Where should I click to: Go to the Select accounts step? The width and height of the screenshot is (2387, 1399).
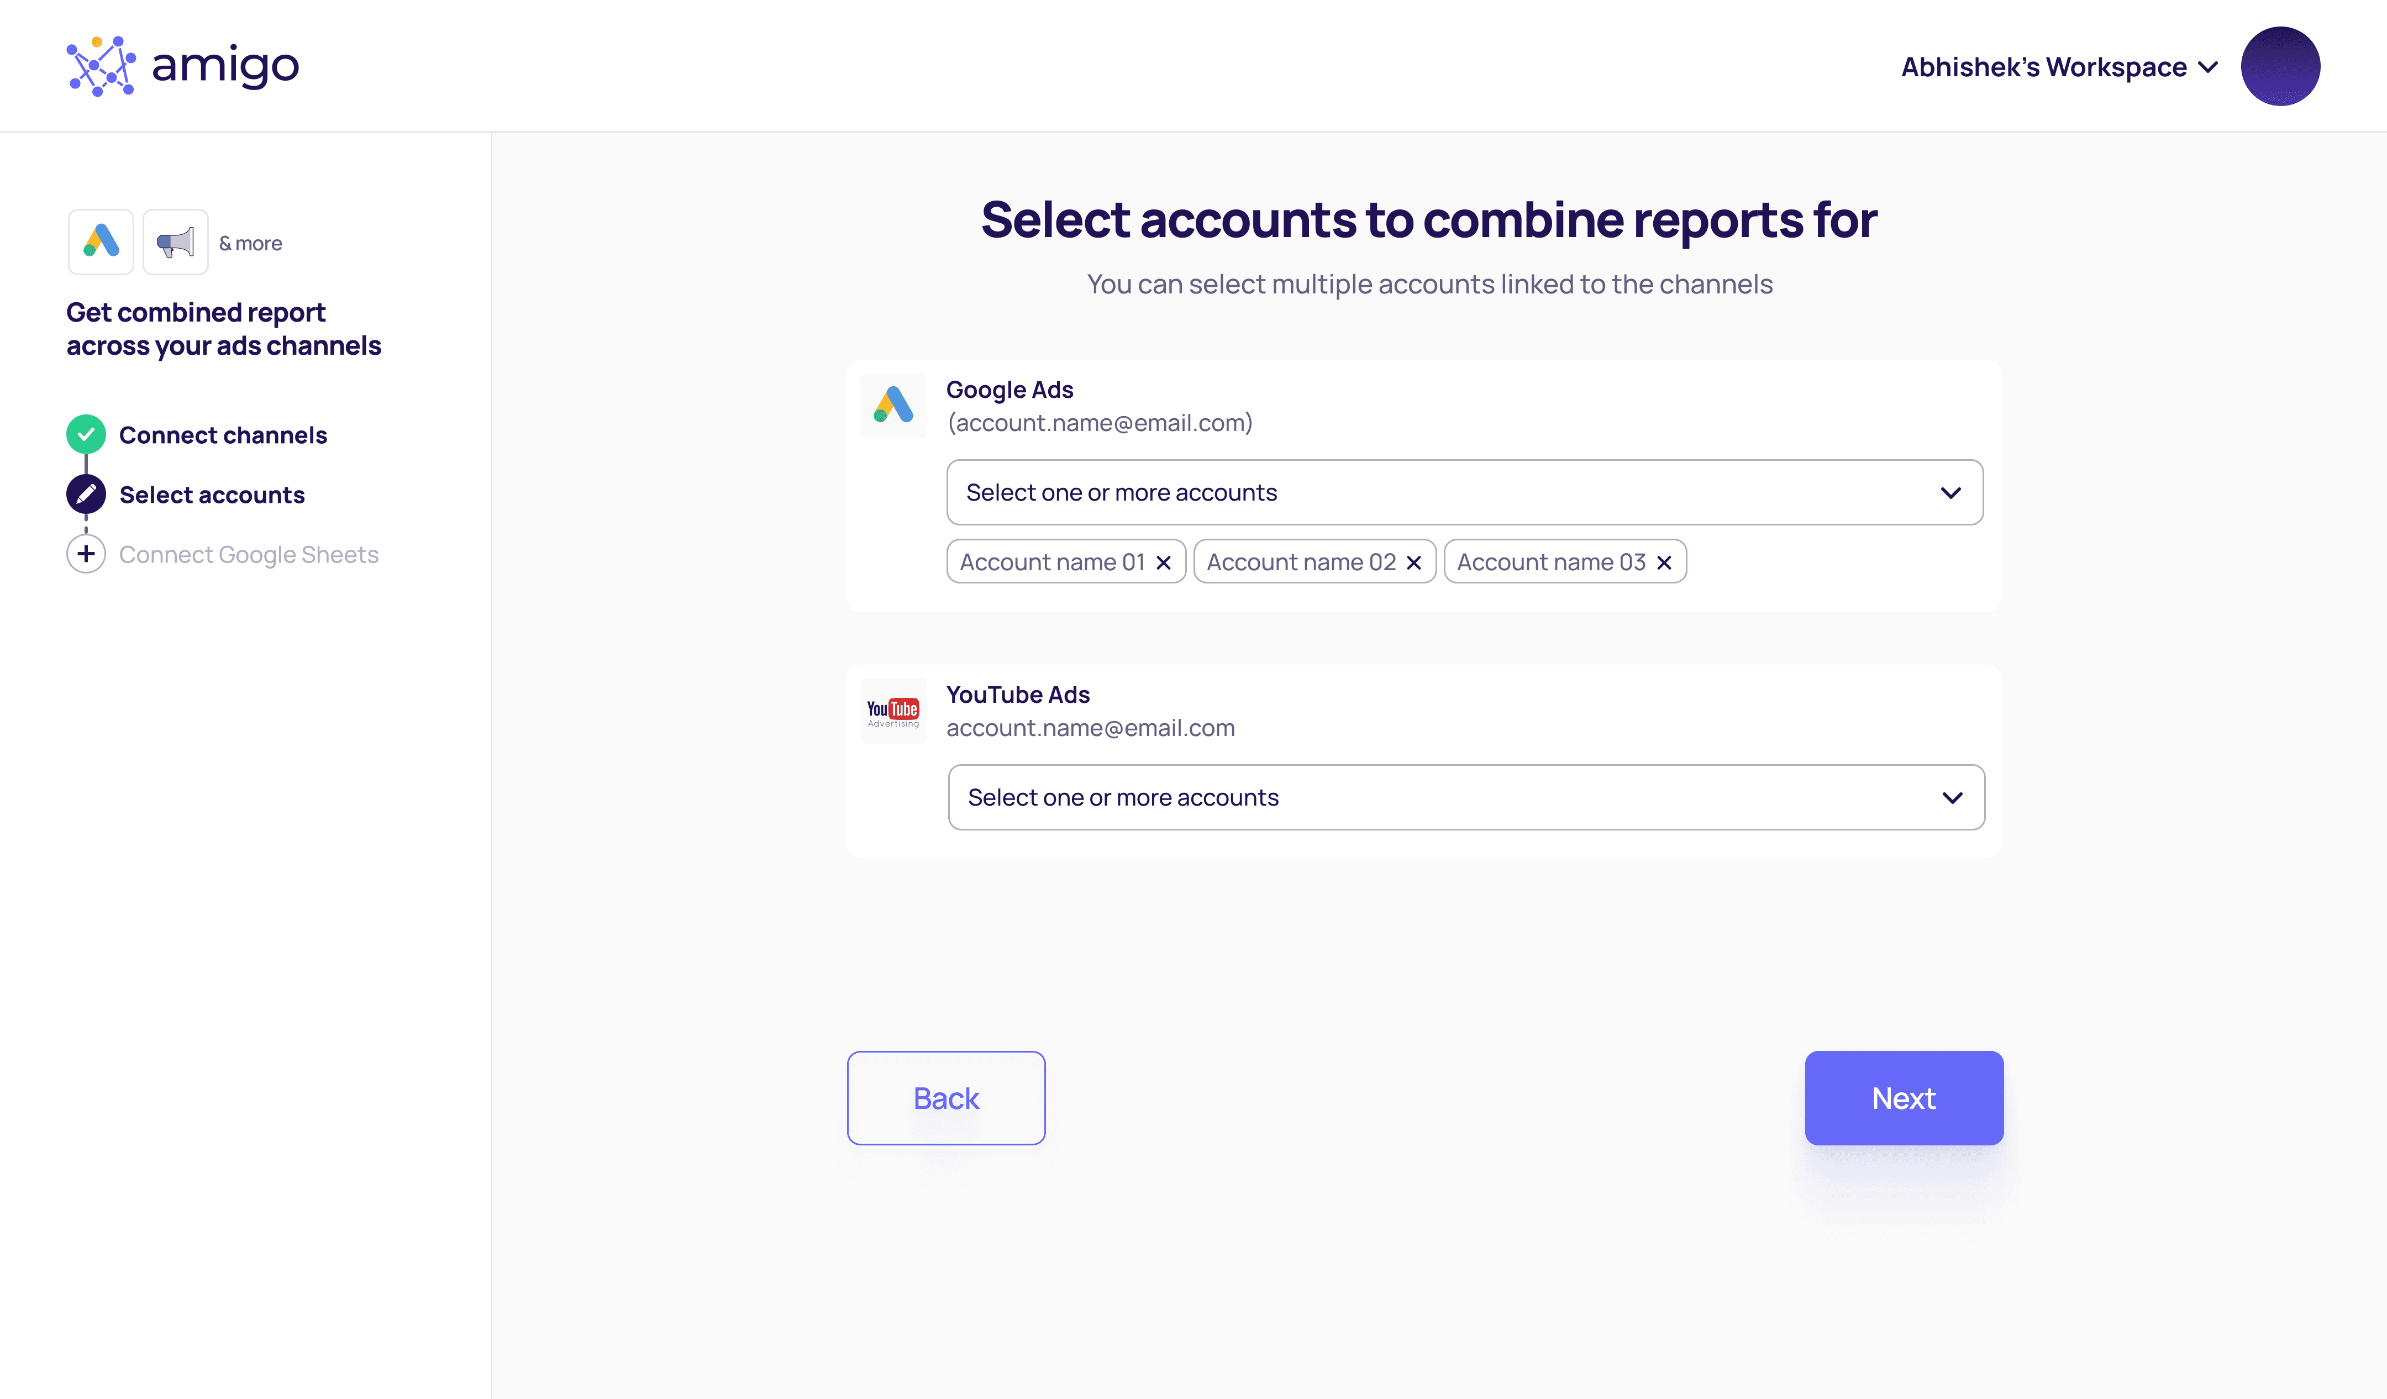click(x=212, y=495)
